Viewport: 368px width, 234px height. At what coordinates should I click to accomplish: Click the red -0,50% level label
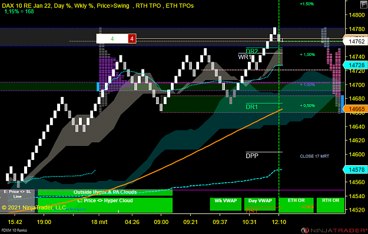(307, 207)
